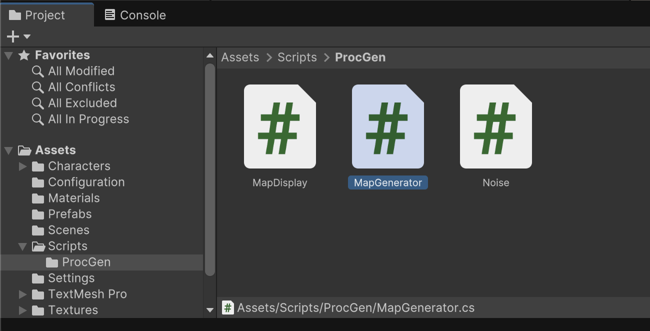
Task: Select the Noise script icon
Action: coord(495,126)
